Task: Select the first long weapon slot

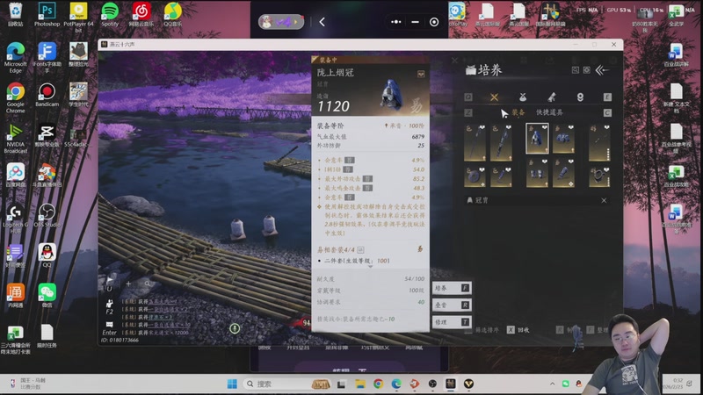Action: coord(475,143)
